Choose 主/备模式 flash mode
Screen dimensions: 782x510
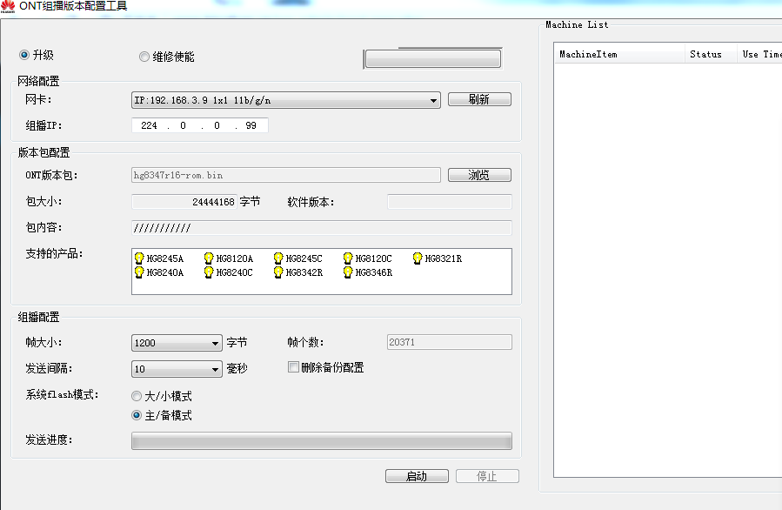click(x=137, y=415)
